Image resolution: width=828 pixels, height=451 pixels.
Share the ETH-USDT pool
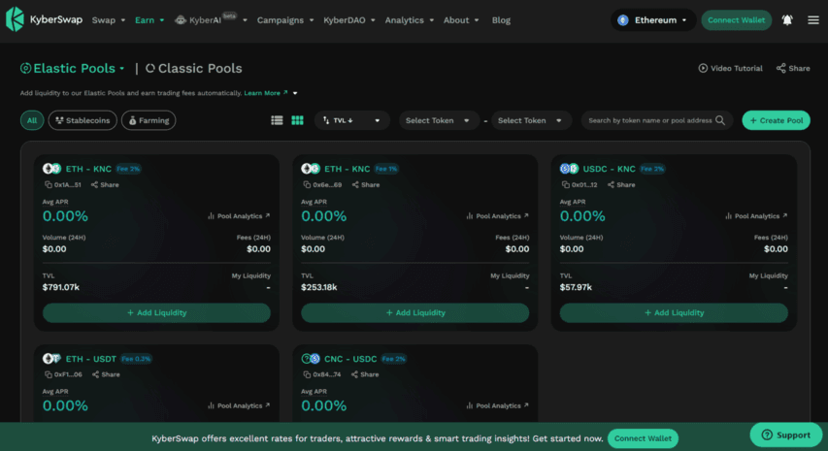click(x=106, y=374)
